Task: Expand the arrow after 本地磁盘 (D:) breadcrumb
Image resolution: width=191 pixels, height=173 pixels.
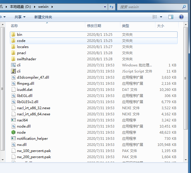Action: [x=34, y=7]
